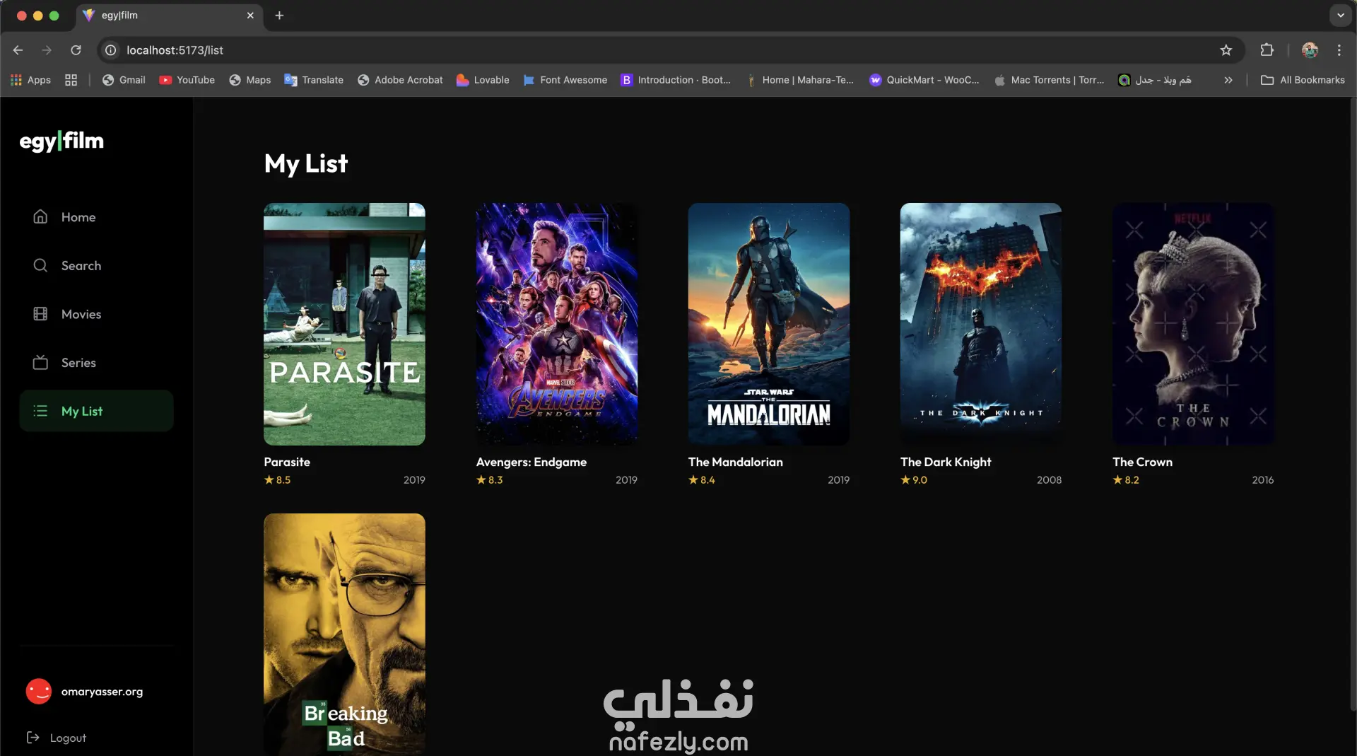Open the Maps bookmark
The width and height of the screenshot is (1357, 756).
pos(250,80)
